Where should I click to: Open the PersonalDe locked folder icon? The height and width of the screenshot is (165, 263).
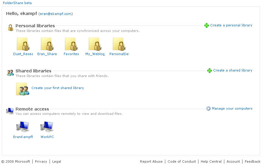click(119, 44)
